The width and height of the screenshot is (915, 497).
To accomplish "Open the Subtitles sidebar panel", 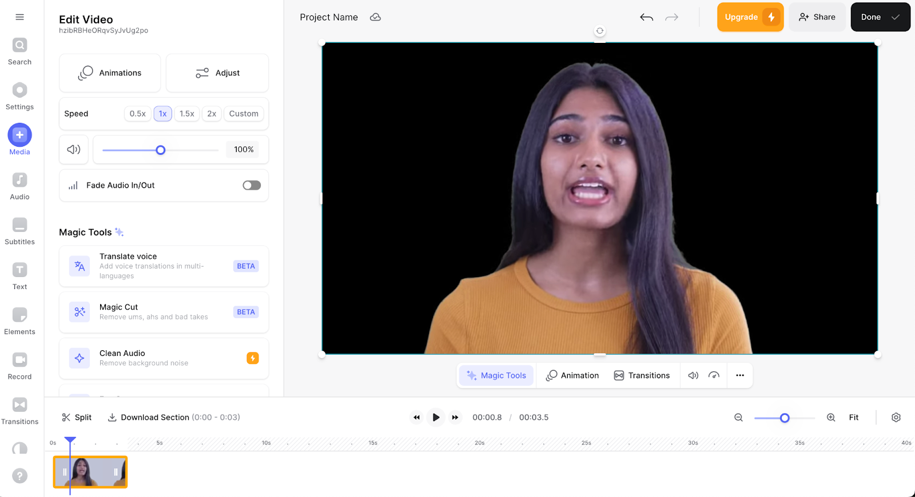I will [x=19, y=231].
